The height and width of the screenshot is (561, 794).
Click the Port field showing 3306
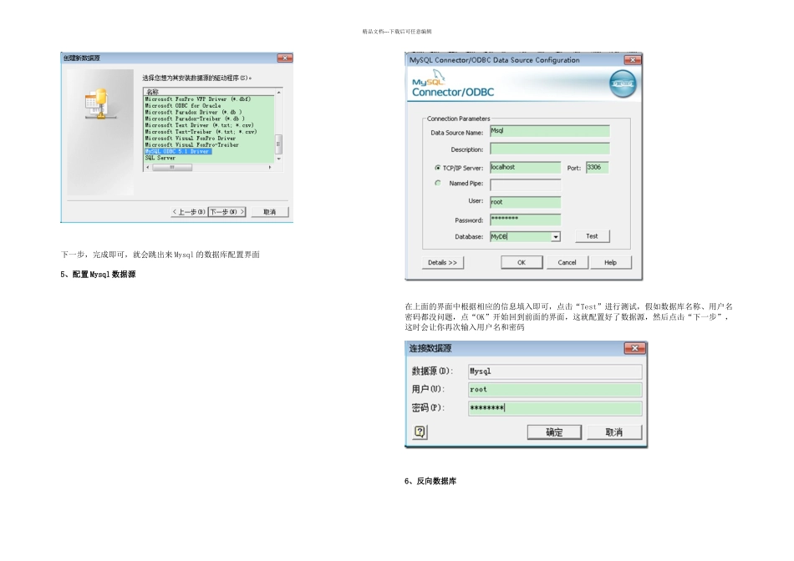[597, 168]
